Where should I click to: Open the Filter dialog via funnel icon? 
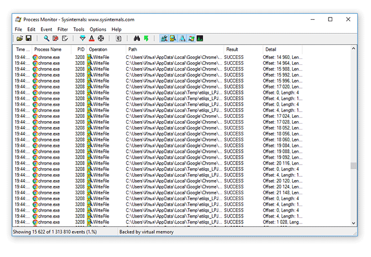[x=83, y=38]
